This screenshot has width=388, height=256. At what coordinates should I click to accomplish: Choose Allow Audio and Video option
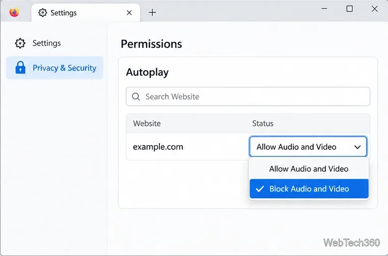pos(309,169)
